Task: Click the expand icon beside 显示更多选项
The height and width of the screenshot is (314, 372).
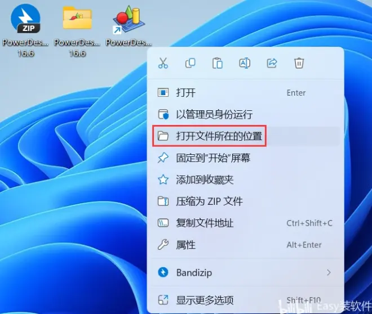Action: pyautogui.click(x=163, y=300)
